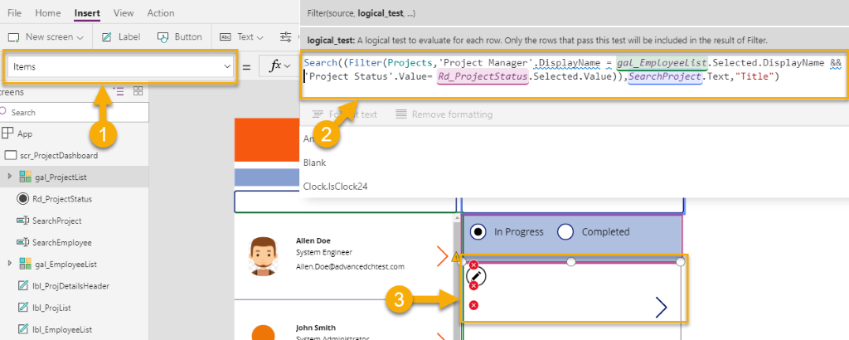Click the Remove formatting button
The image size is (849, 340).
click(x=444, y=114)
